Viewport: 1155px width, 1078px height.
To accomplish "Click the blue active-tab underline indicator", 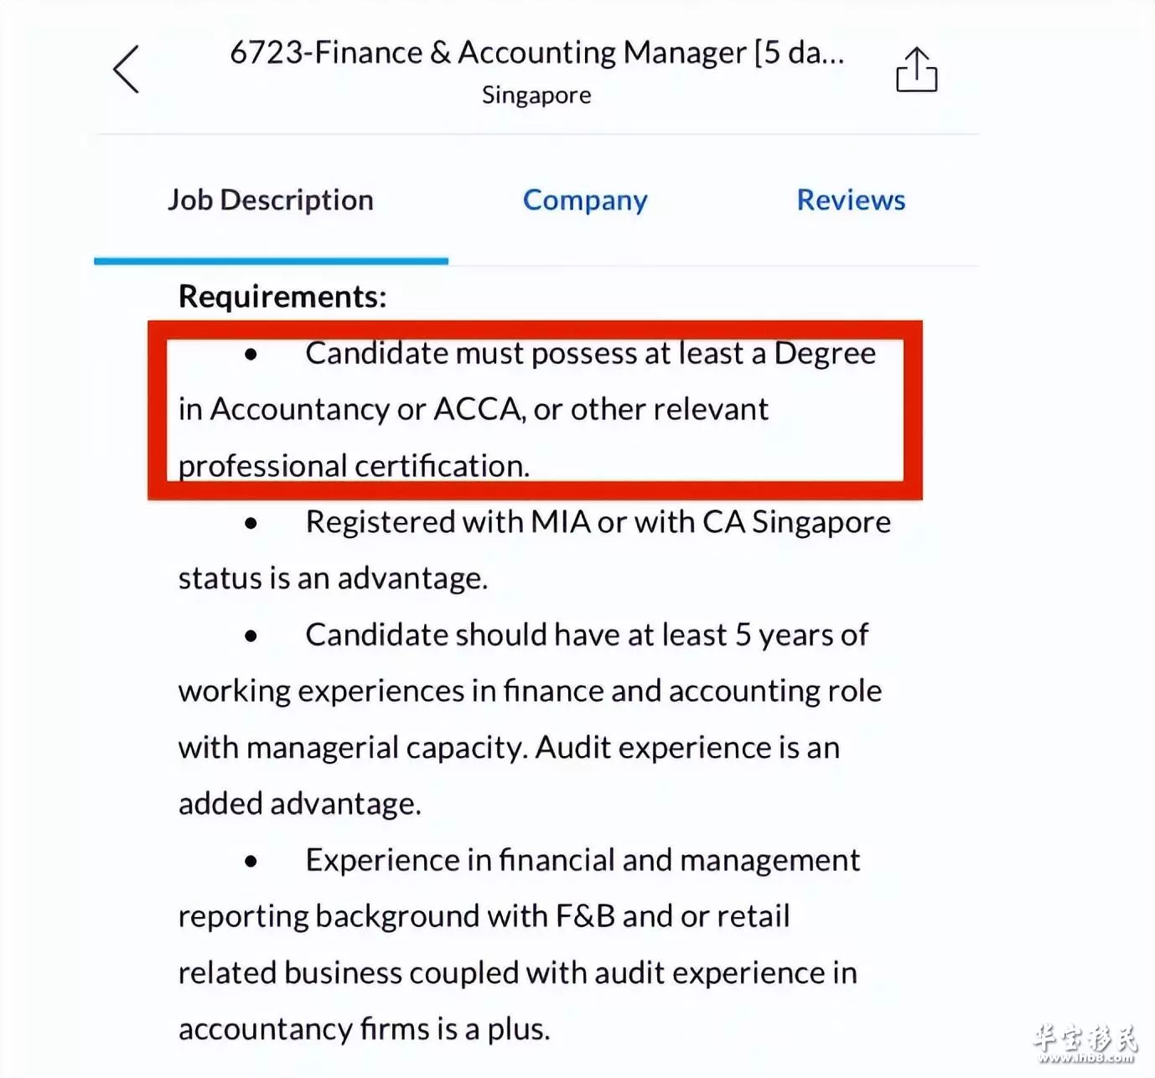I will pyautogui.click(x=271, y=261).
